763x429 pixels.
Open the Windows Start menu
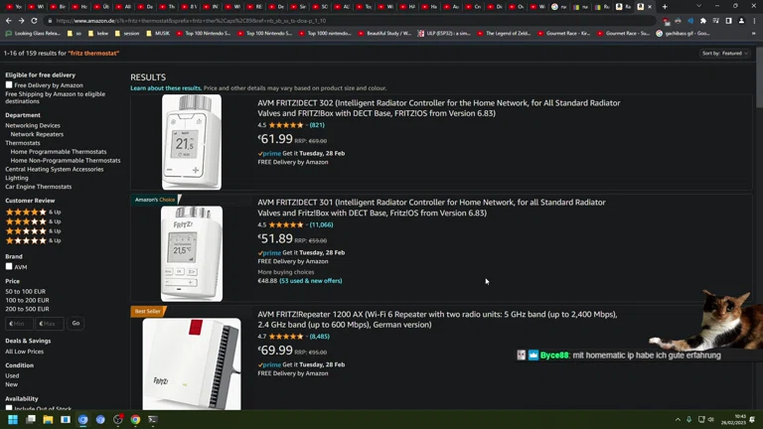(13, 420)
